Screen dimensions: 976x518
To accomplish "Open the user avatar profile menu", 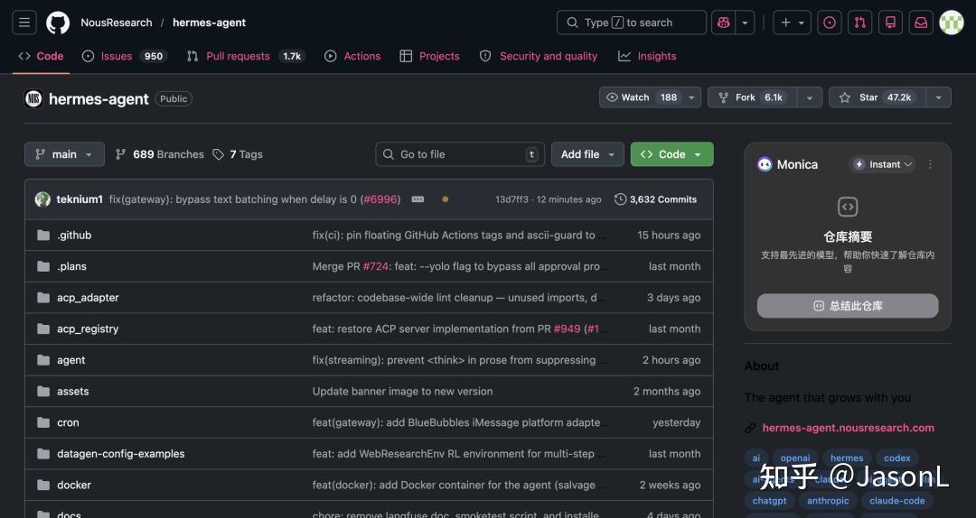I will 951,23.
